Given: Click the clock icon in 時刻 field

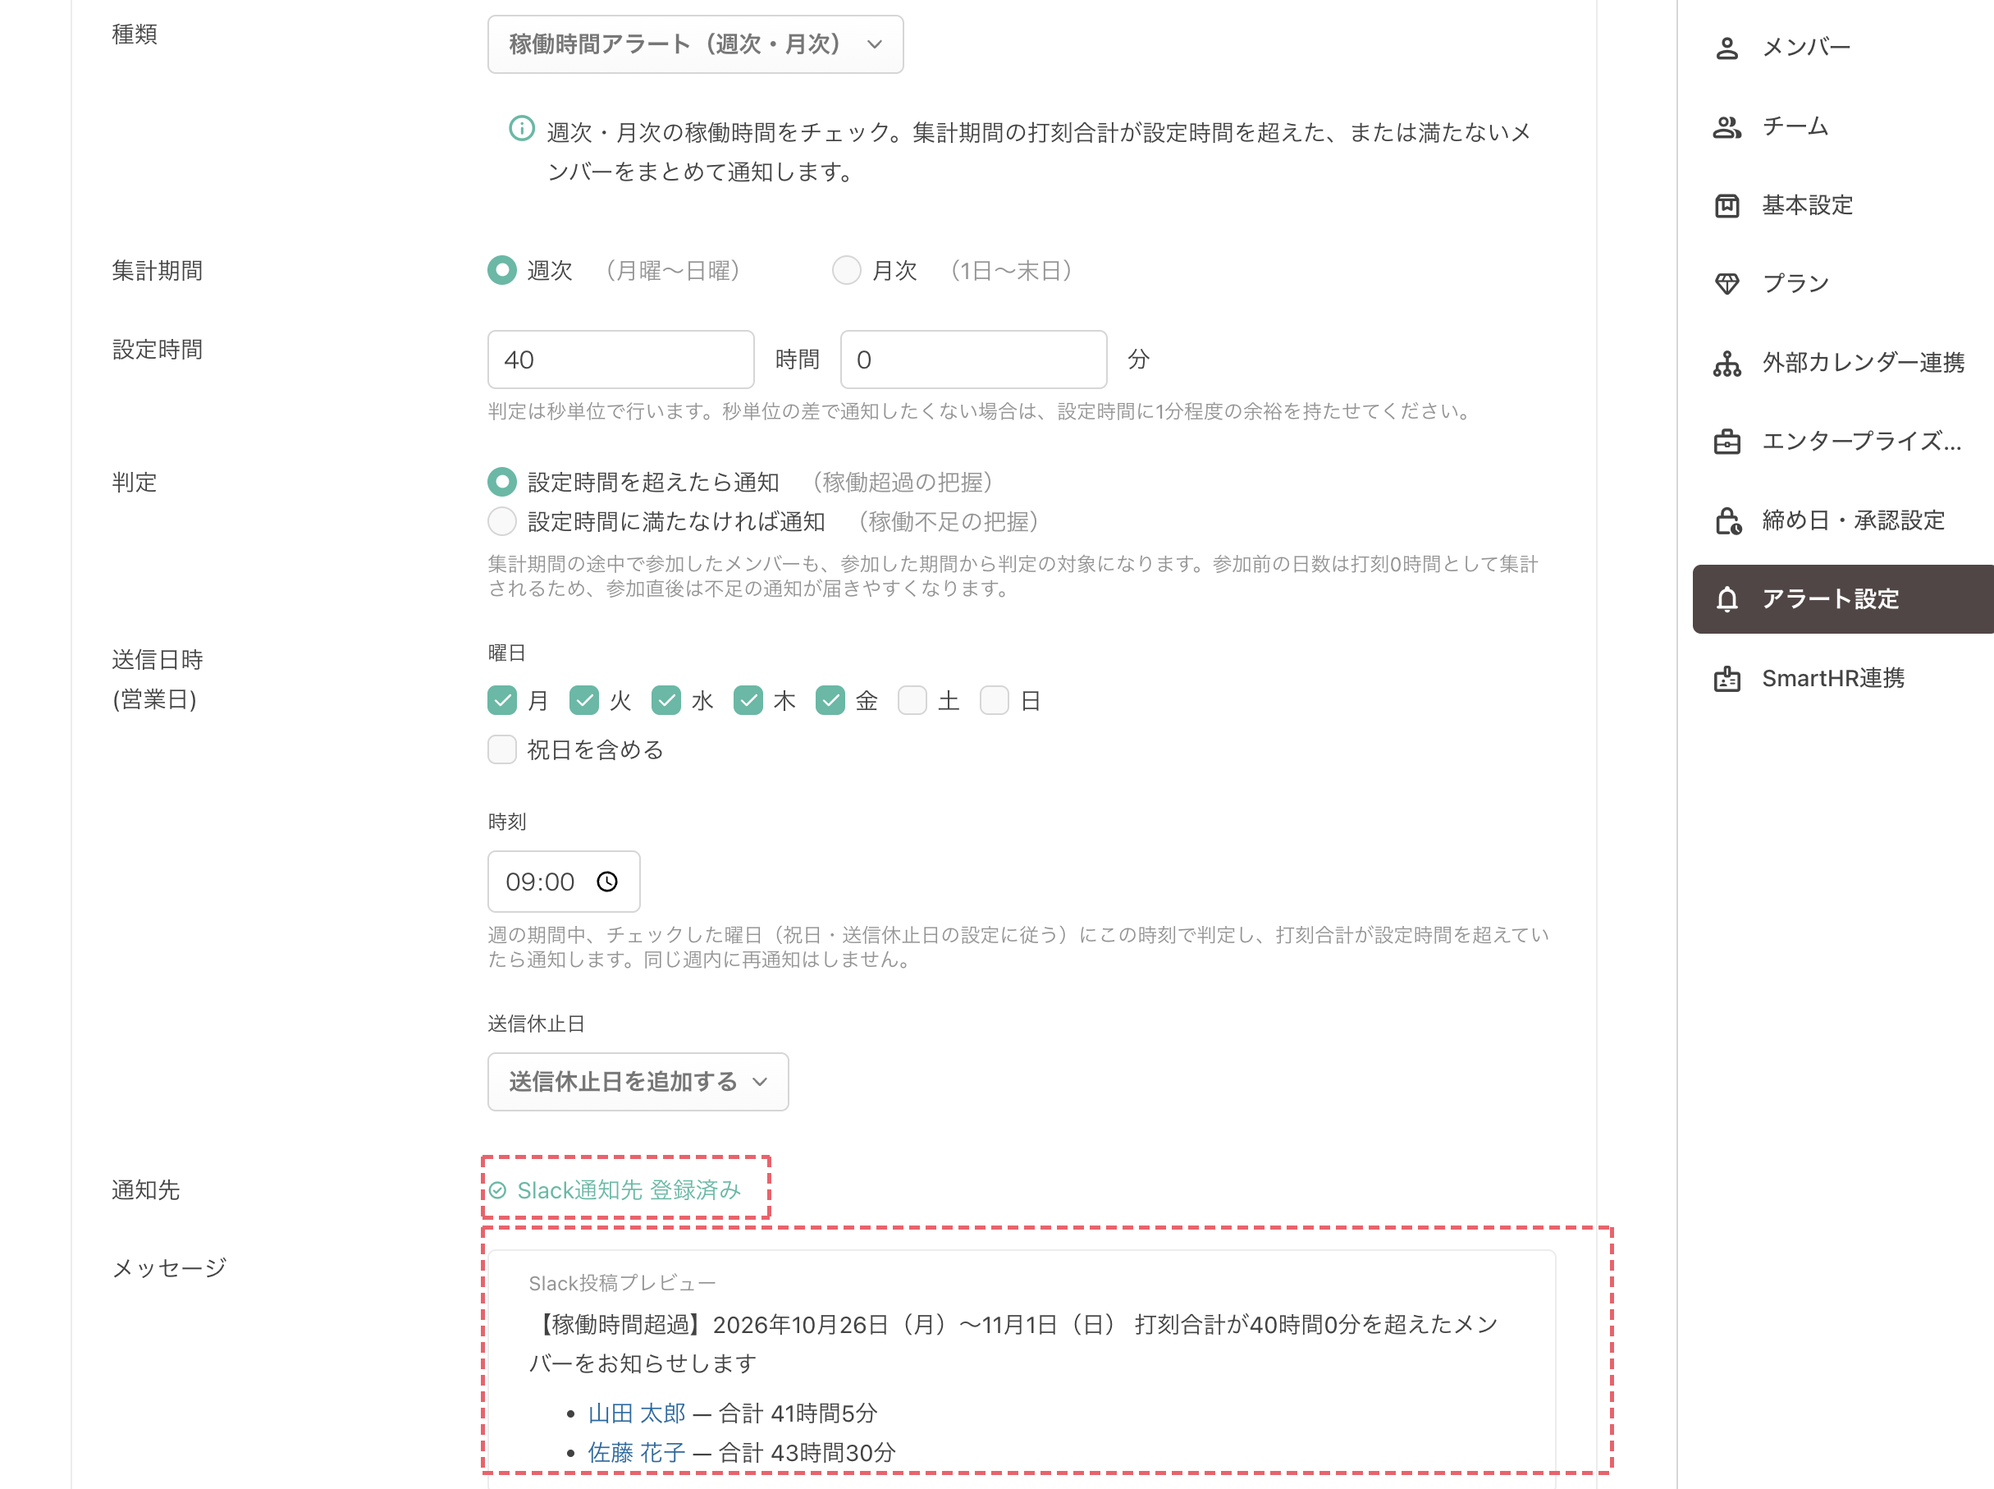Looking at the screenshot, I should (x=607, y=882).
